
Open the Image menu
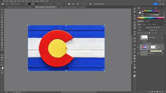(11, 1)
